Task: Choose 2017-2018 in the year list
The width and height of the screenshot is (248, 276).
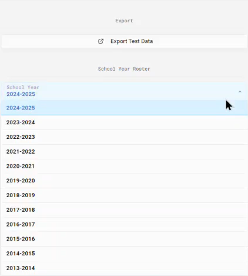Action: pyautogui.click(x=125, y=210)
